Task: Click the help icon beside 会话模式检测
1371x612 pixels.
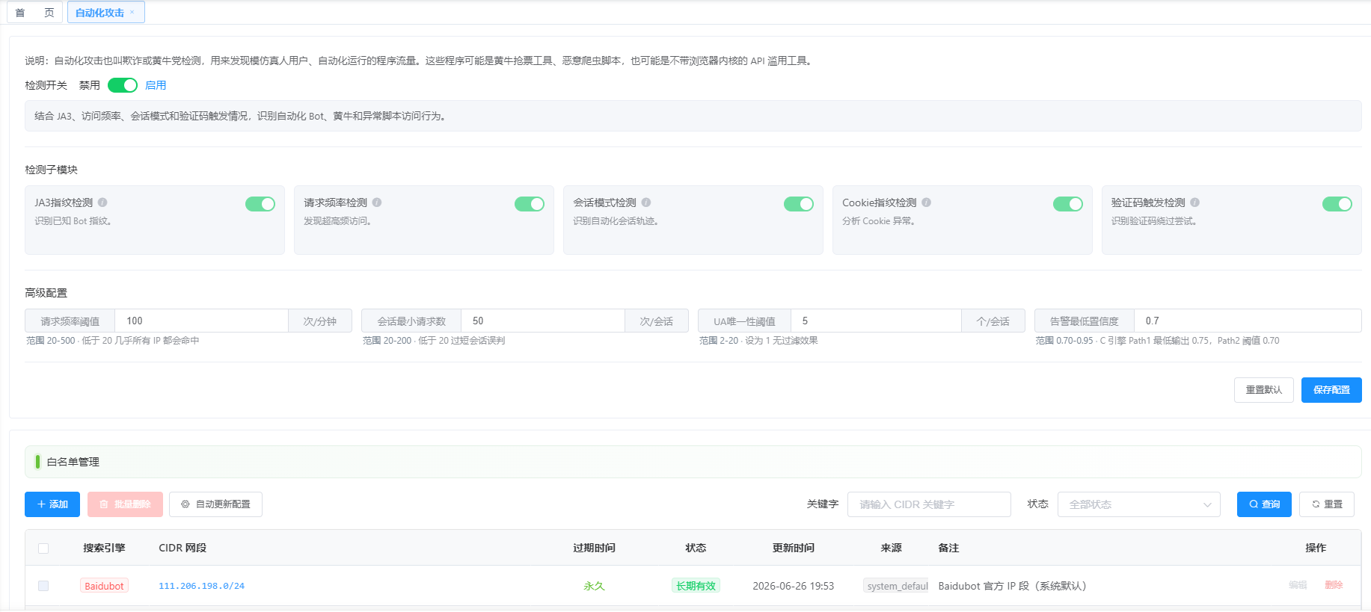Action: point(646,203)
